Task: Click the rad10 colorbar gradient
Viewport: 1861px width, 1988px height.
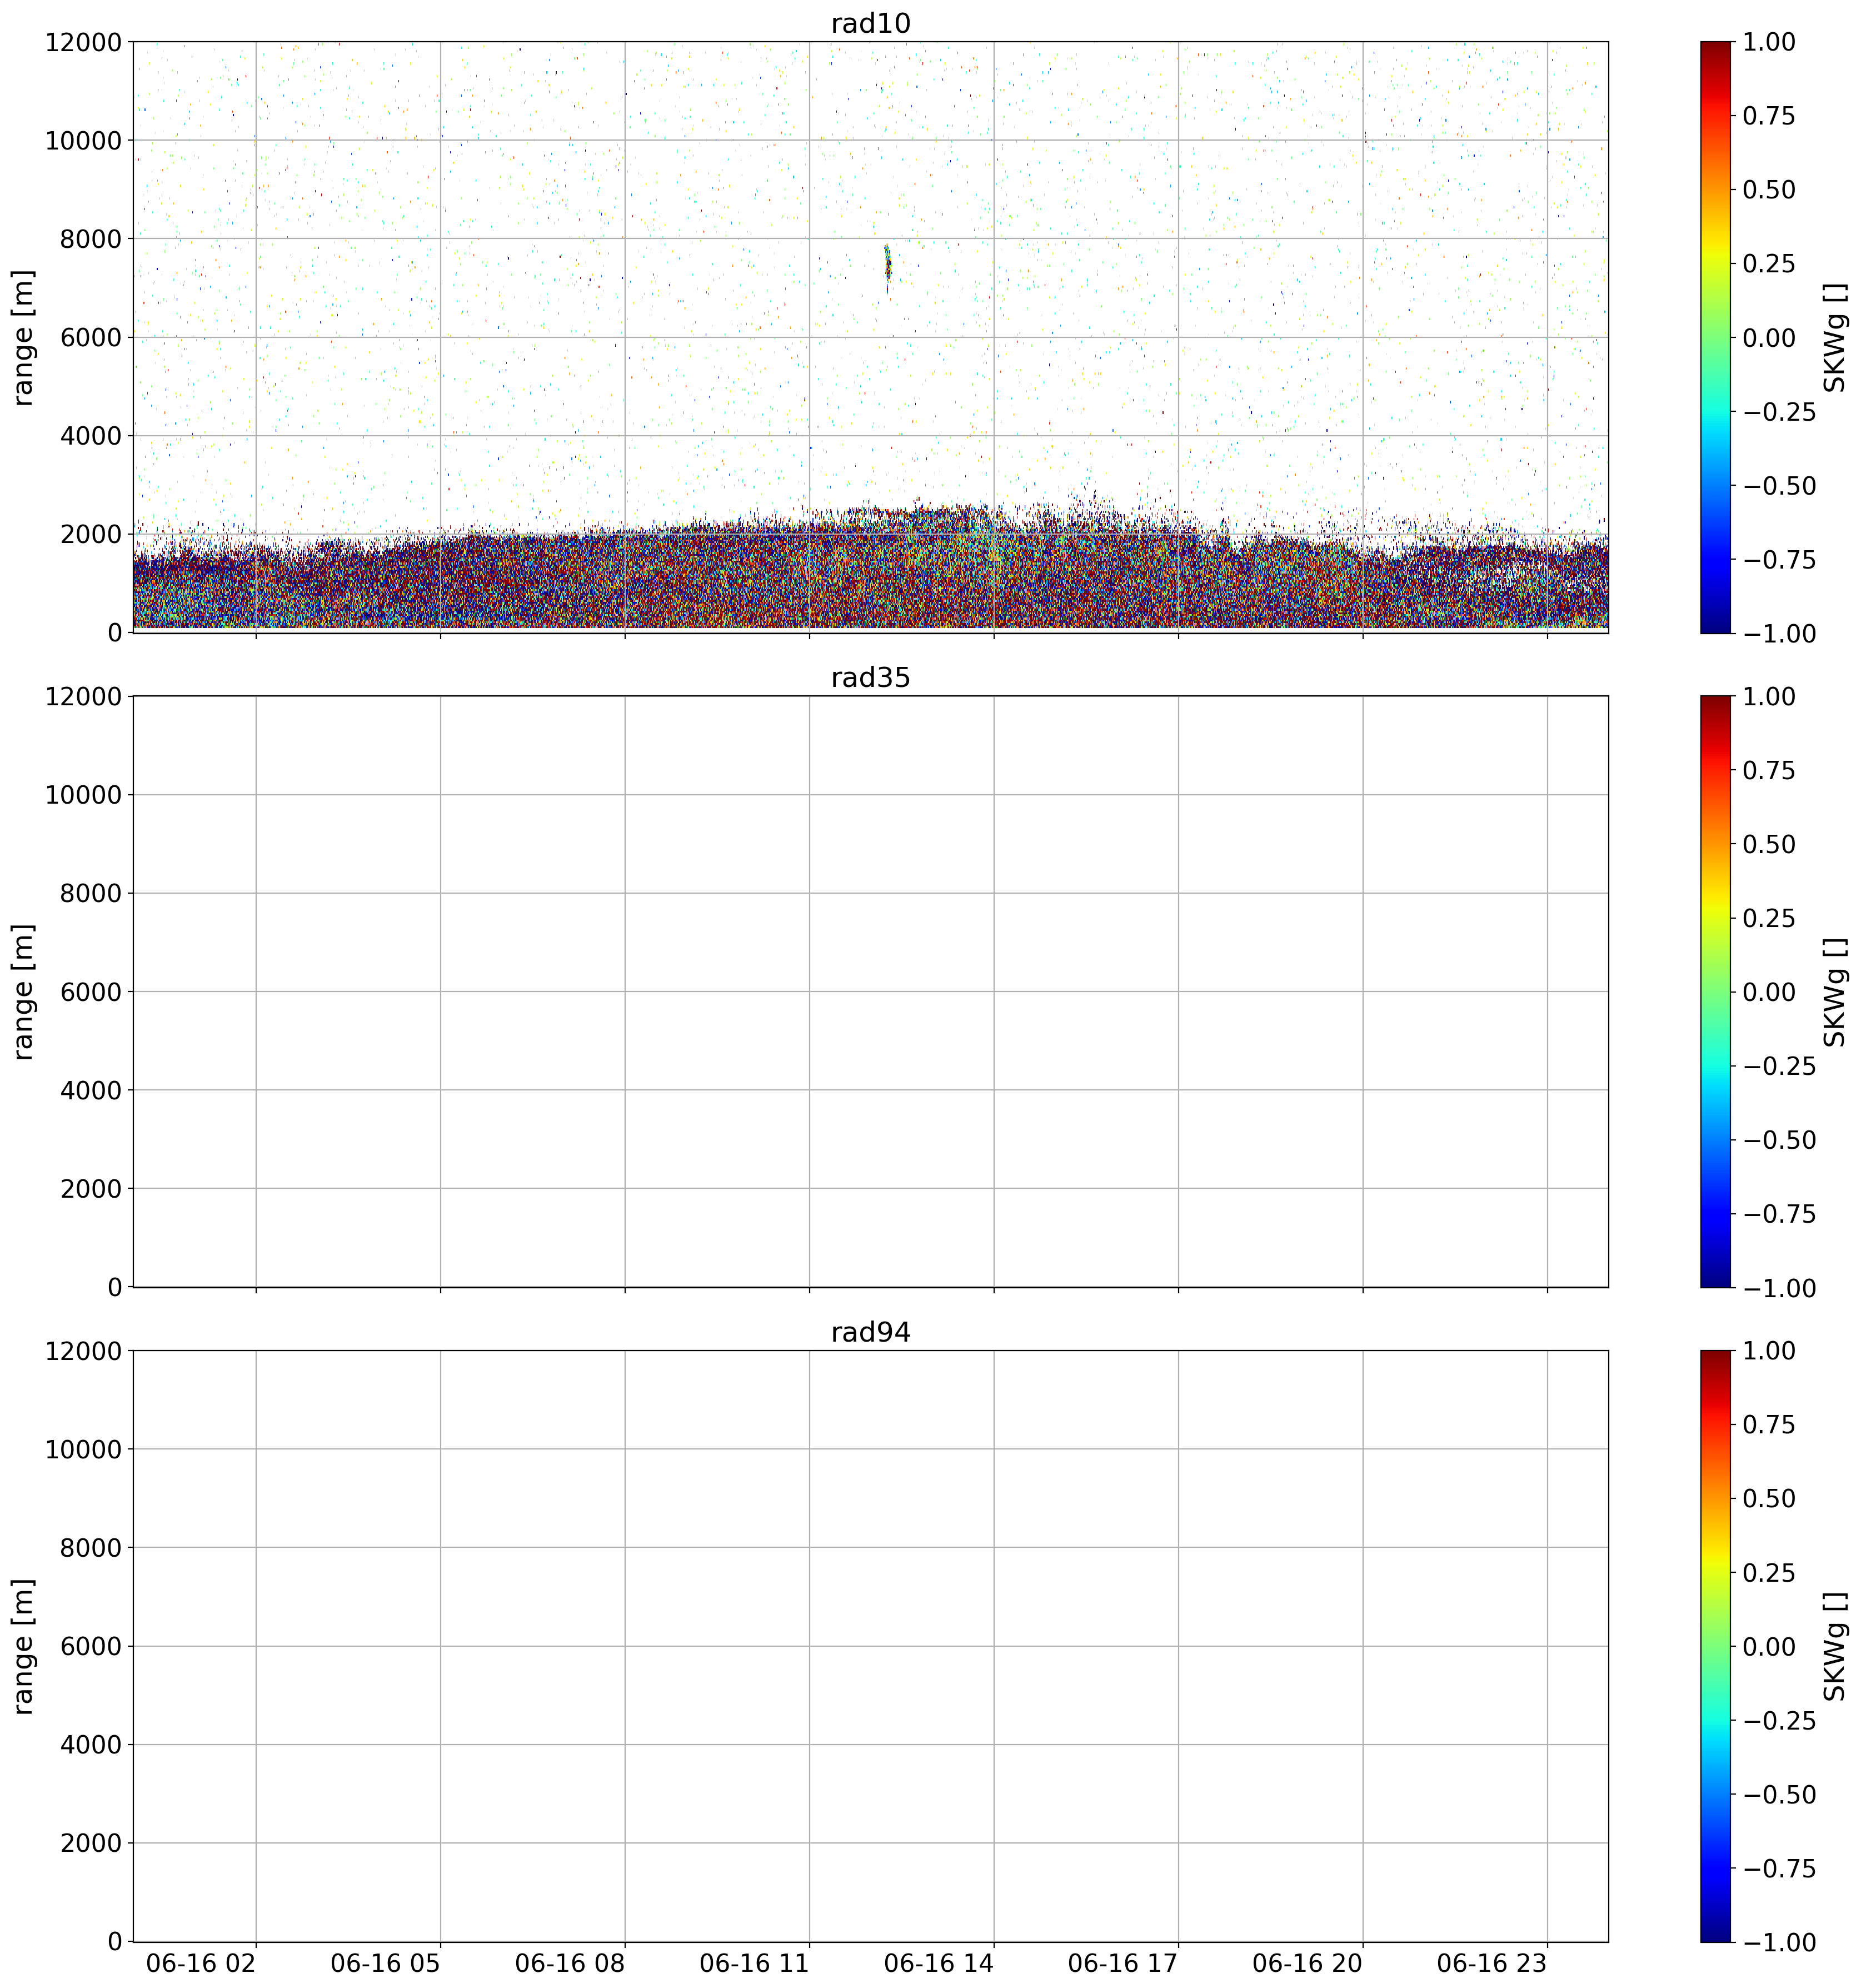Action: [x=1715, y=337]
